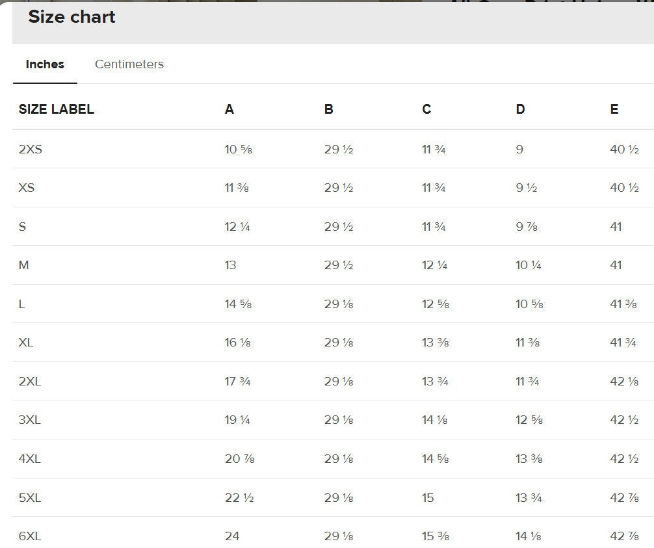The width and height of the screenshot is (654, 548).
Task: Select the 2XS size row label
Action: (30, 150)
